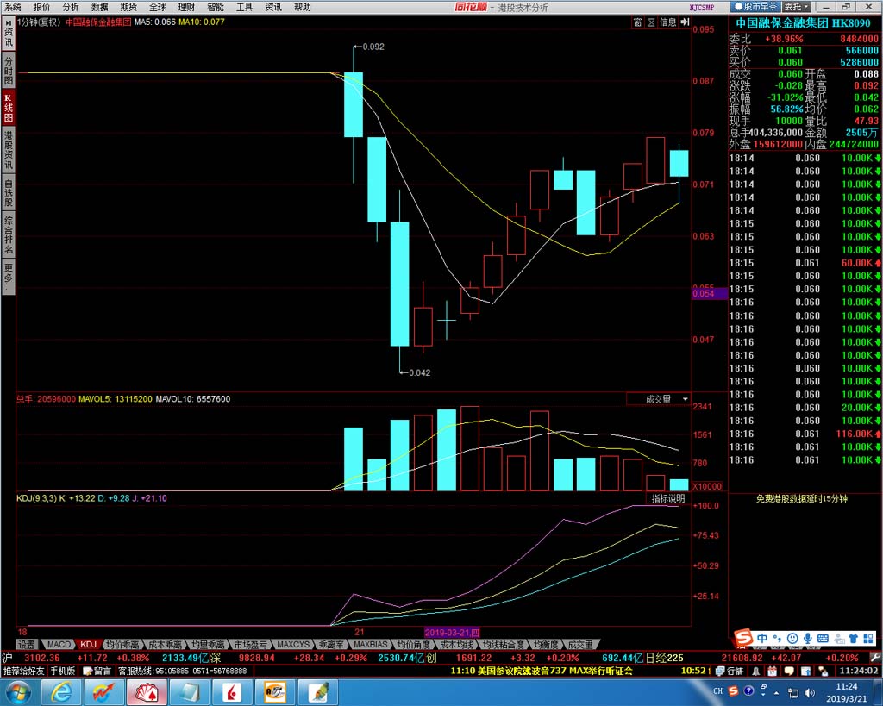Screen dimensions: 883x706
Task: Select the K线图 sidebar tab
Action: click(9, 108)
